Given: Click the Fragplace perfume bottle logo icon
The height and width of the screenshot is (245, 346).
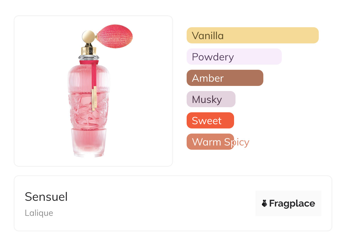Looking at the screenshot, I should pyautogui.click(x=264, y=203).
